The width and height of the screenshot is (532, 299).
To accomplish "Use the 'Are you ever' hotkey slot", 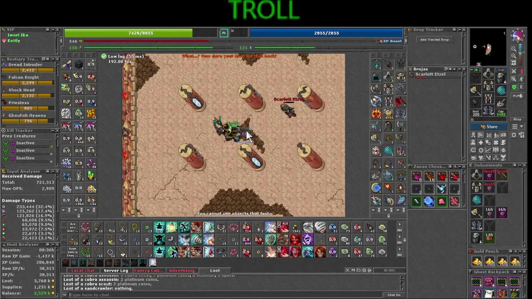I will 73,227.
